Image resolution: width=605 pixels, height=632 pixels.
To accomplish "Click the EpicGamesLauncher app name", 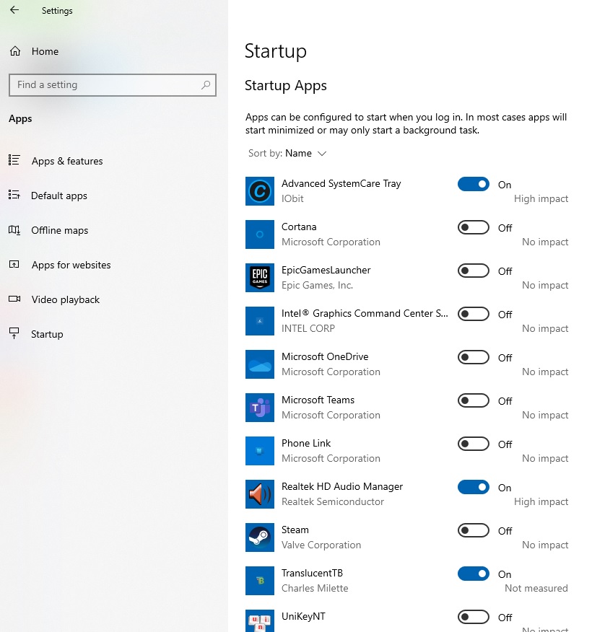I will [x=326, y=270].
